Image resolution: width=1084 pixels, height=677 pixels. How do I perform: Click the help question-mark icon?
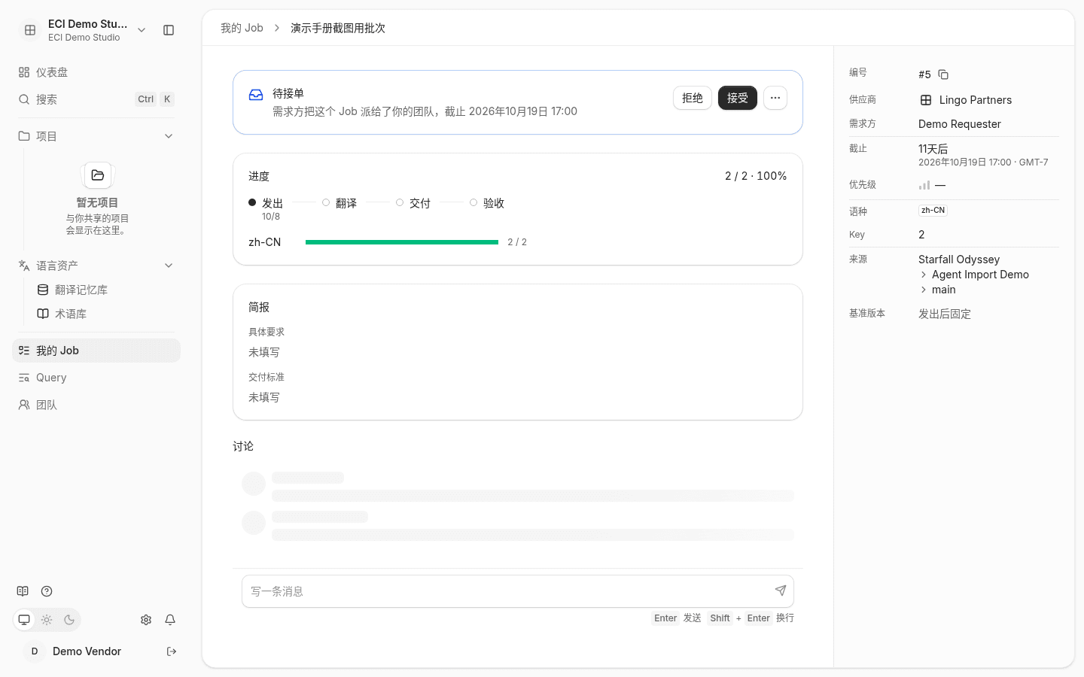[x=47, y=591]
